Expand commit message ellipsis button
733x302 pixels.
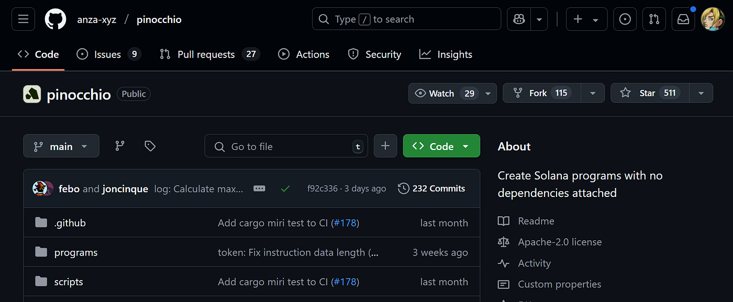click(259, 189)
